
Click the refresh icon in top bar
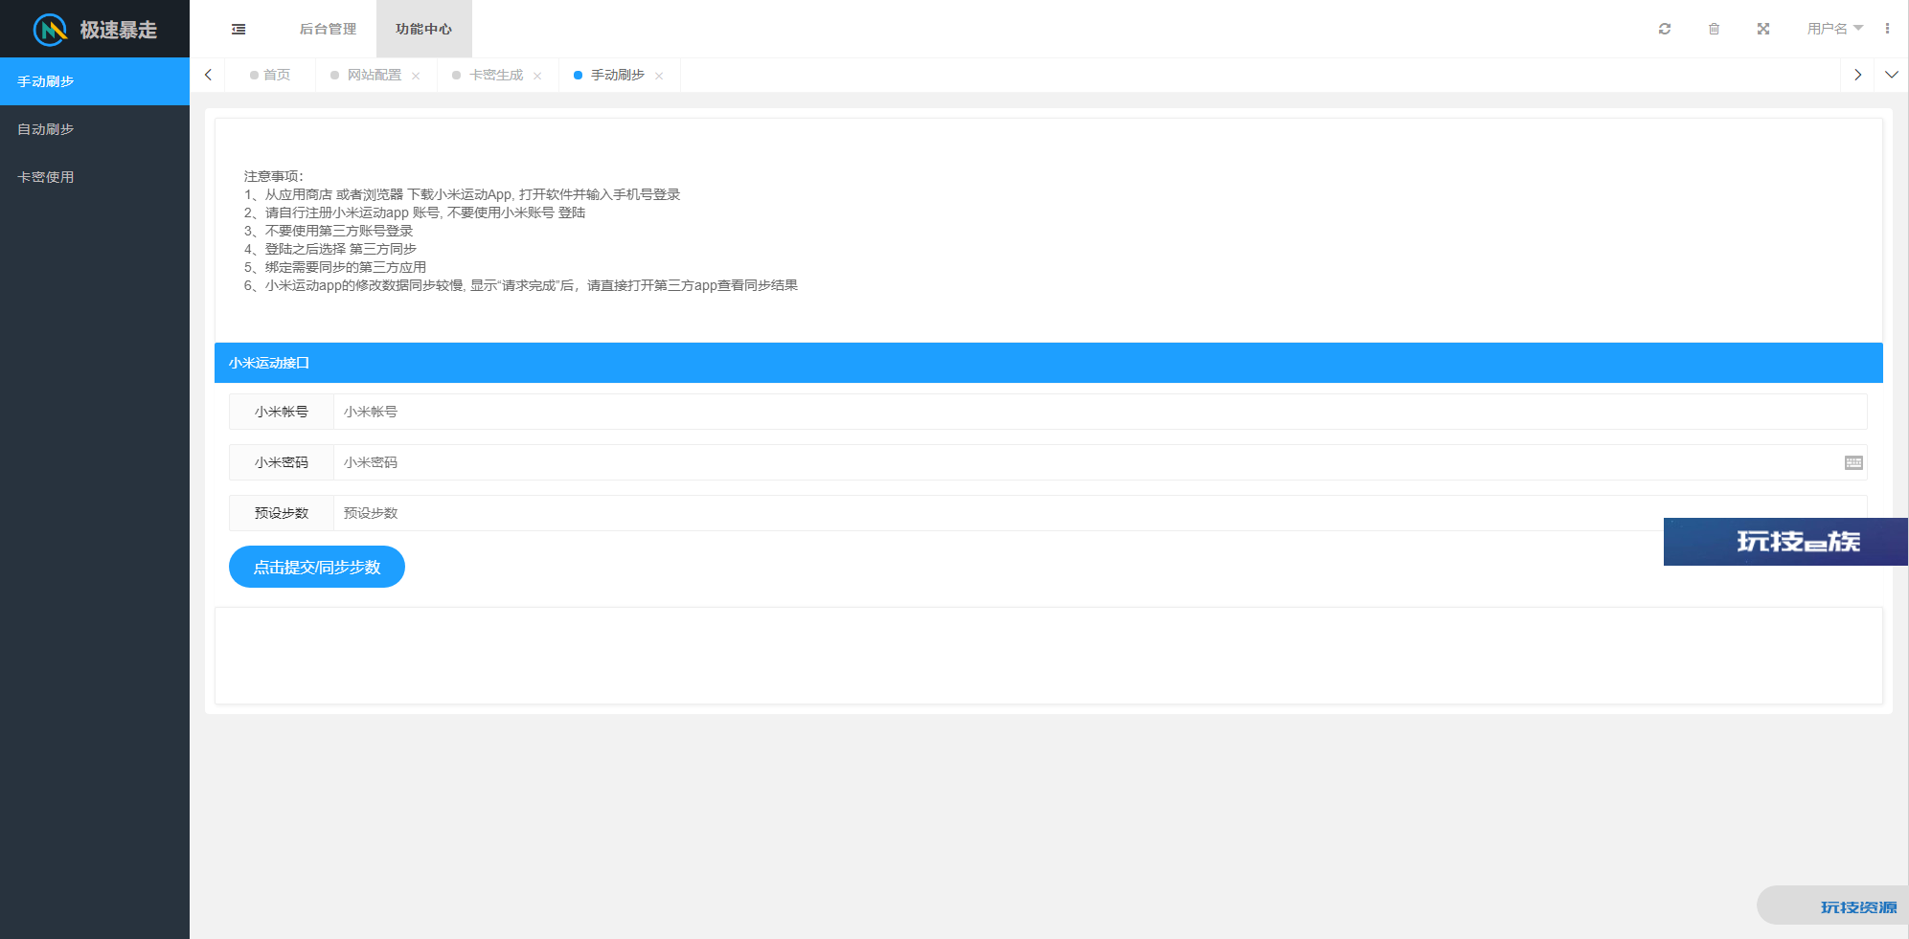coord(1665,29)
